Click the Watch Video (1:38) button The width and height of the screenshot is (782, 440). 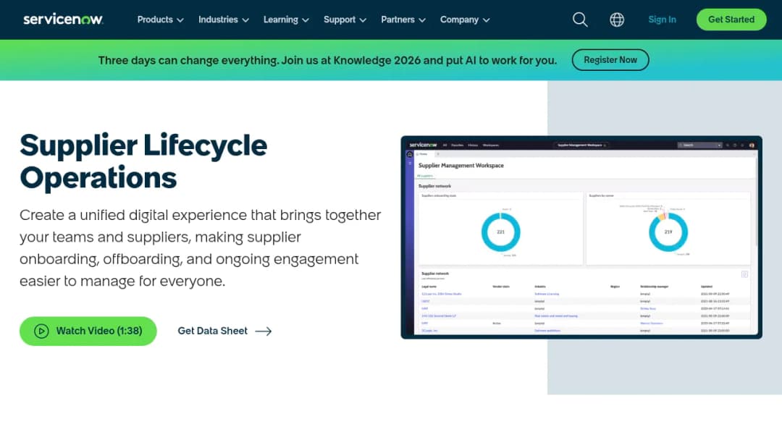pyautogui.click(x=88, y=331)
